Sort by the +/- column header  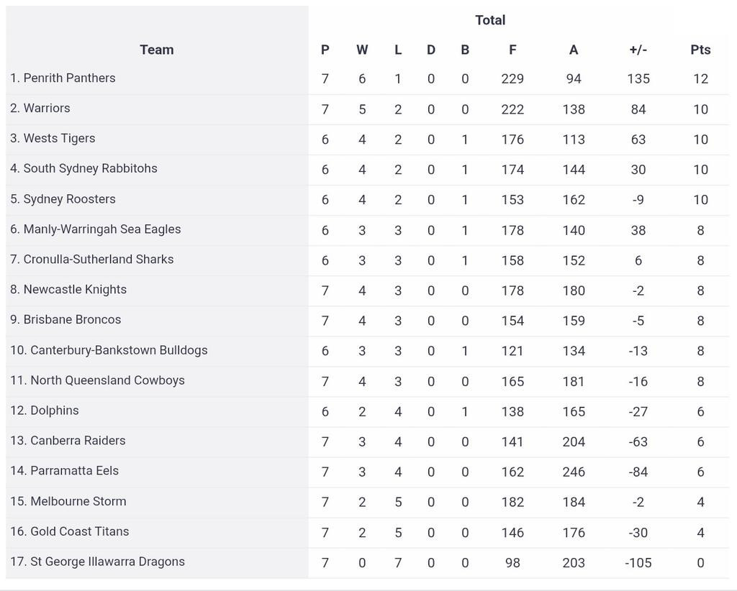click(638, 50)
